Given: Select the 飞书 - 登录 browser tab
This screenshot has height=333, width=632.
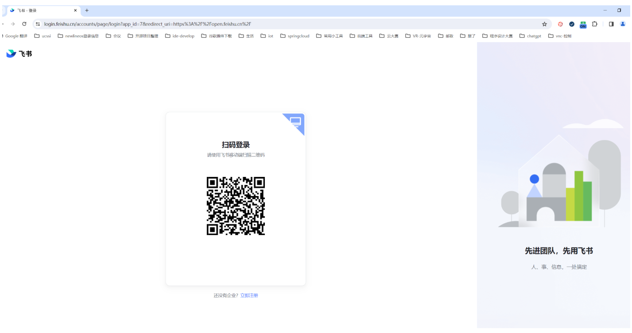Looking at the screenshot, I should point(43,10).
